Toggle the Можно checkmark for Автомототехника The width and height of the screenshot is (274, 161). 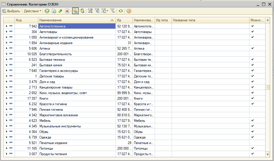tap(252, 26)
